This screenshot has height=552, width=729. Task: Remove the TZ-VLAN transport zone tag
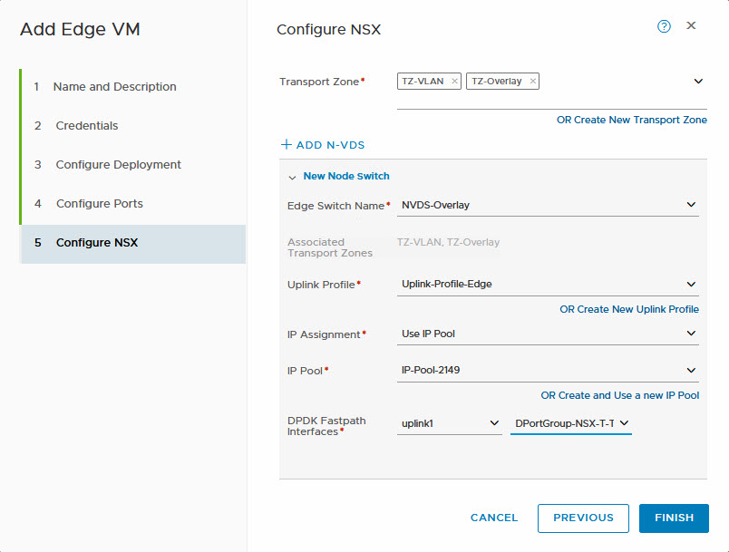click(x=454, y=82)
